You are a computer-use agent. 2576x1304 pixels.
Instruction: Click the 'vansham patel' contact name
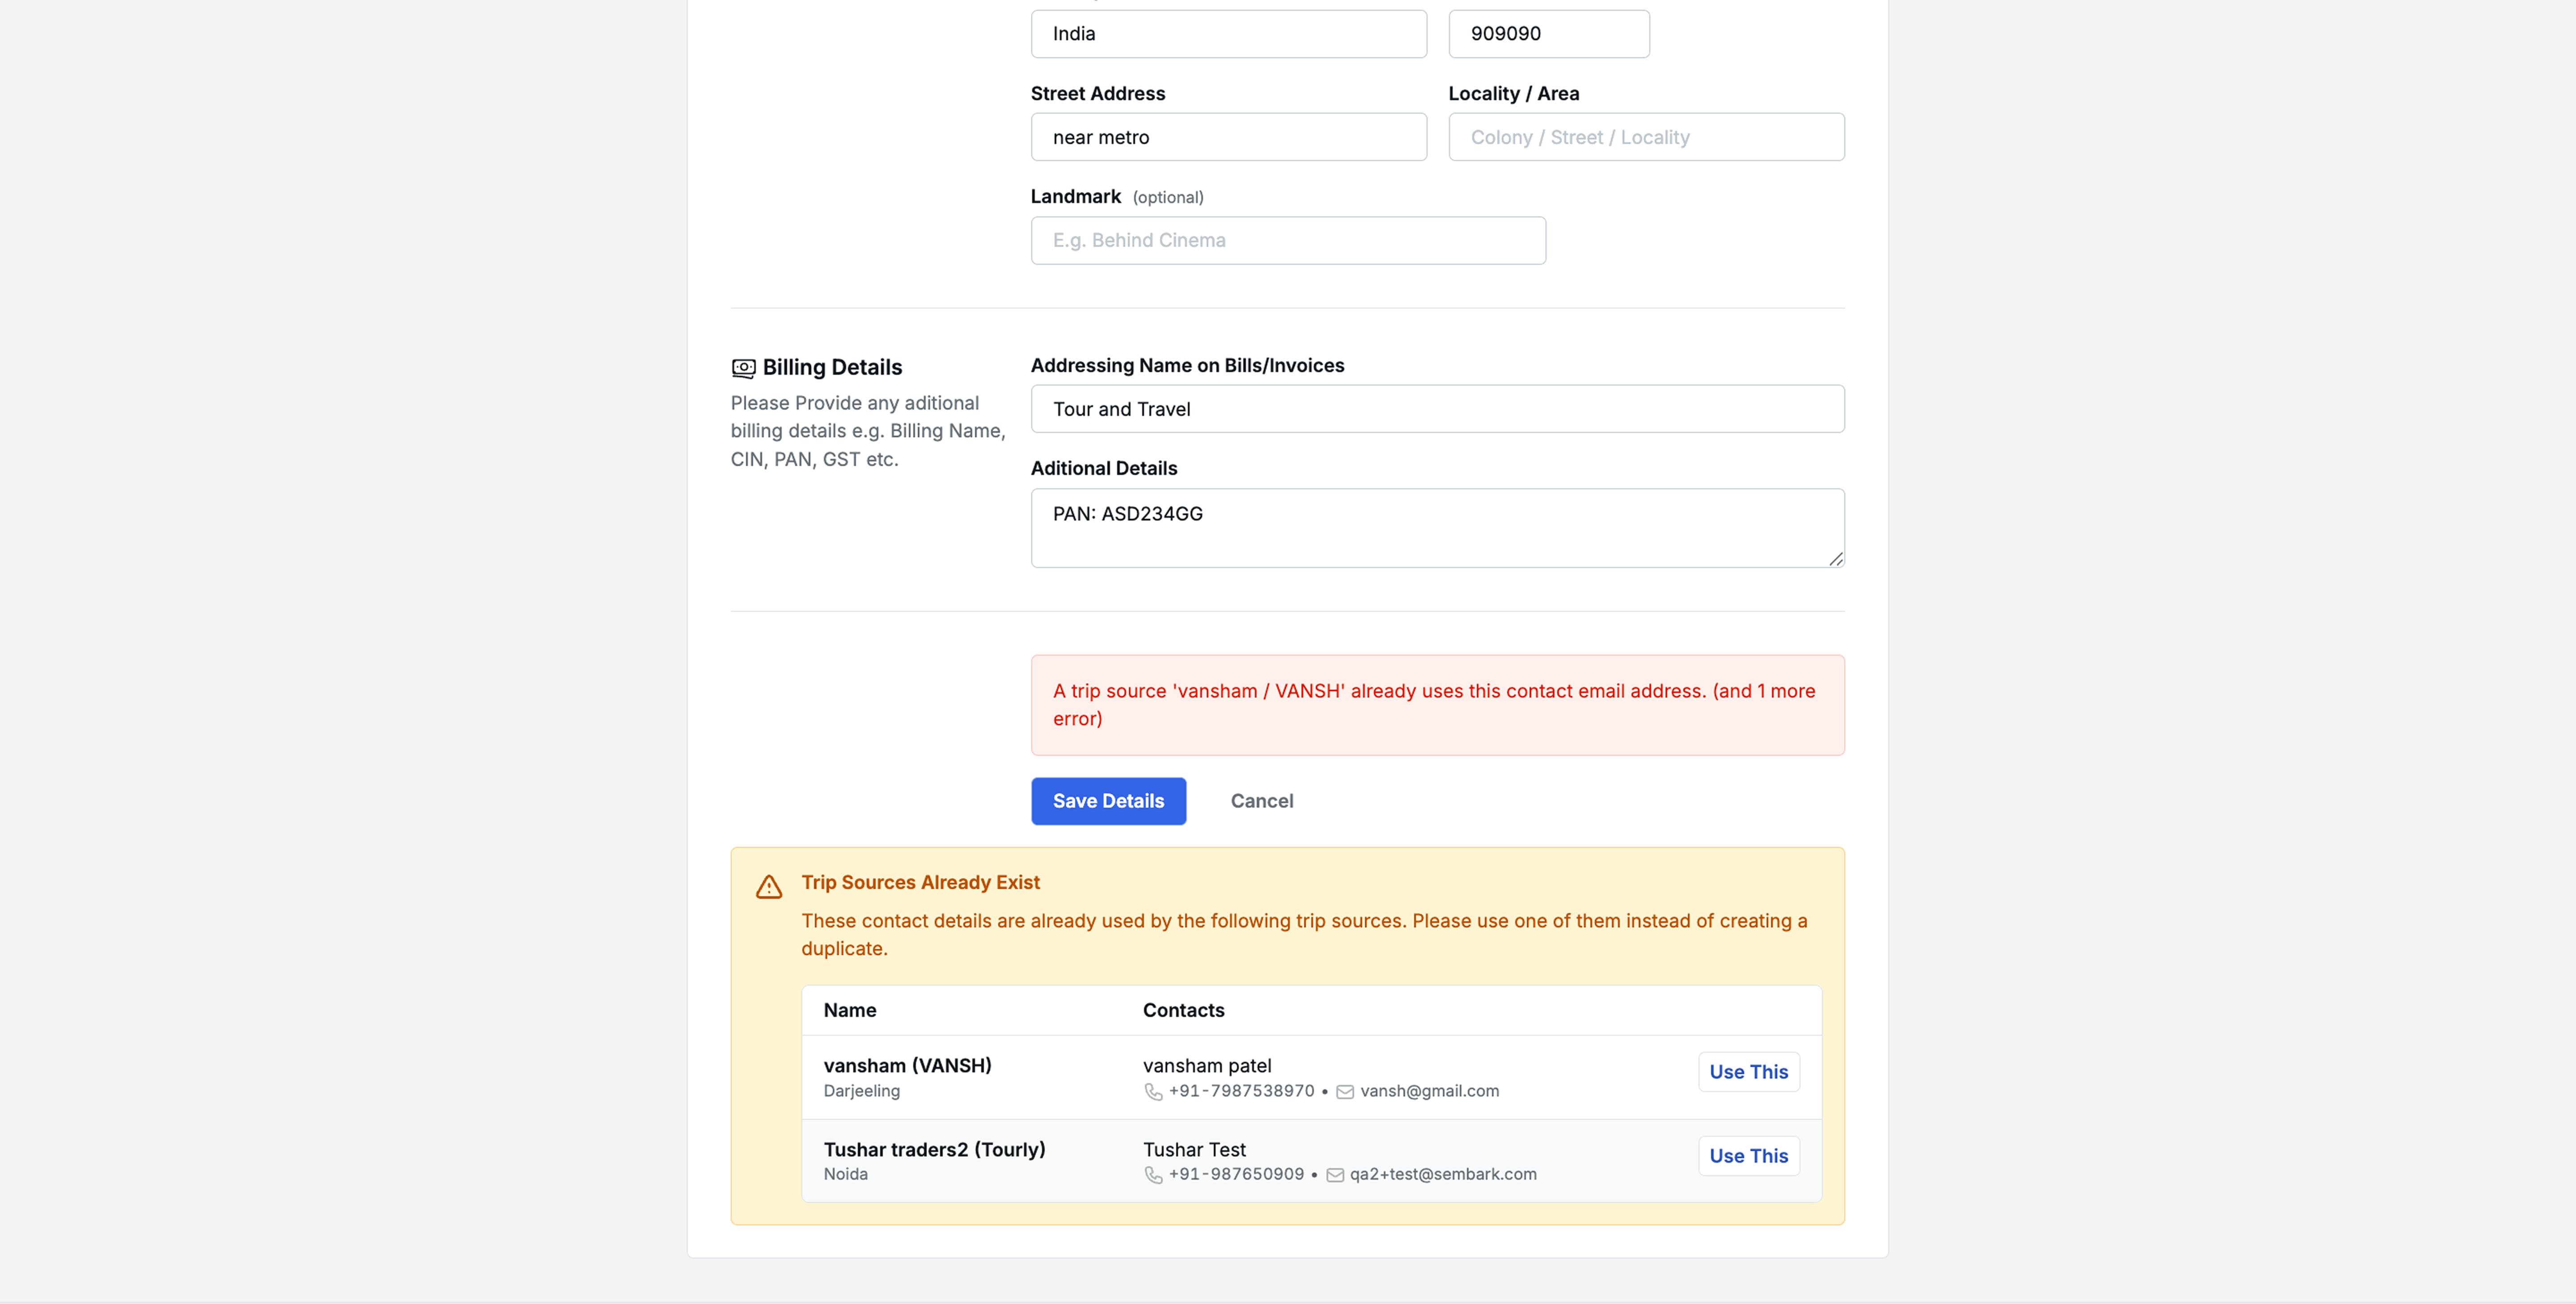(x=1207, y=1066)
